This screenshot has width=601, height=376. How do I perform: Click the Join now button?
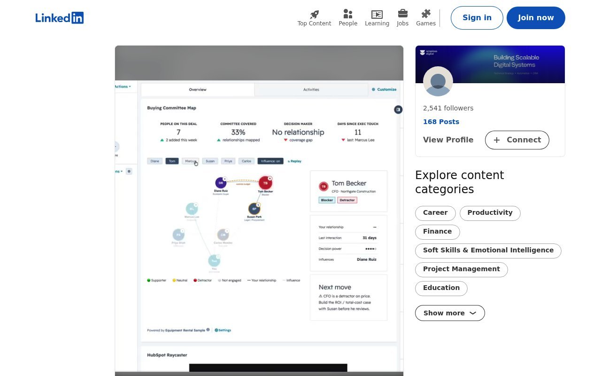(536, 18)
